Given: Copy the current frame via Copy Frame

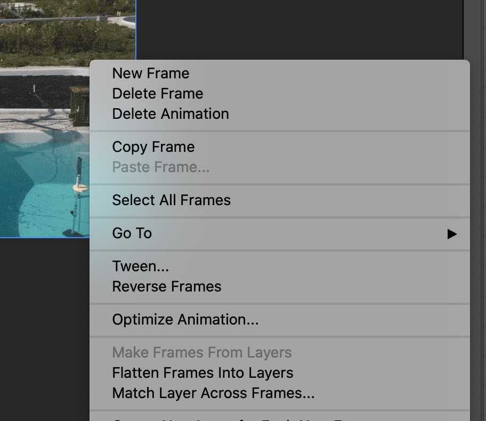Looking at the screenshot, I should (153, 147).
